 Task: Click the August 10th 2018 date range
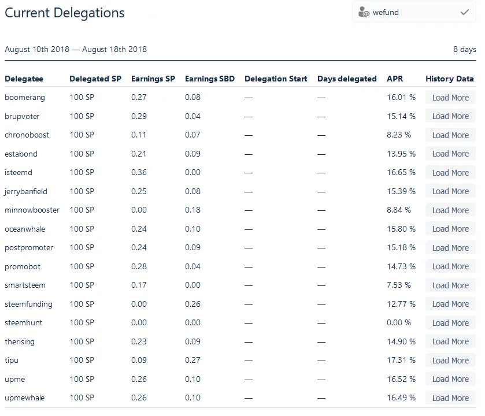click(76, 50)
